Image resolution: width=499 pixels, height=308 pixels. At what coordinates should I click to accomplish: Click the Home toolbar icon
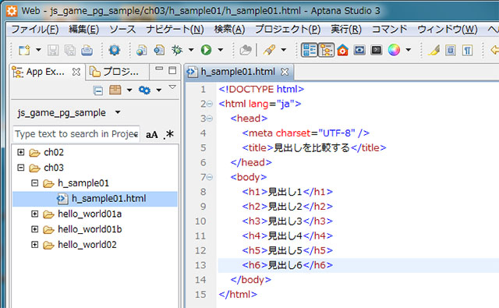[x=342, y=50]
